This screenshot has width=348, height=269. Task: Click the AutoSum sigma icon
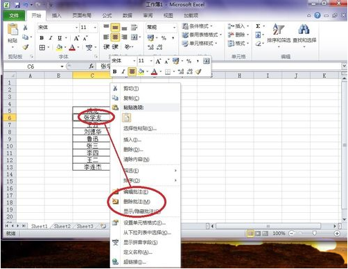[258, 26]
